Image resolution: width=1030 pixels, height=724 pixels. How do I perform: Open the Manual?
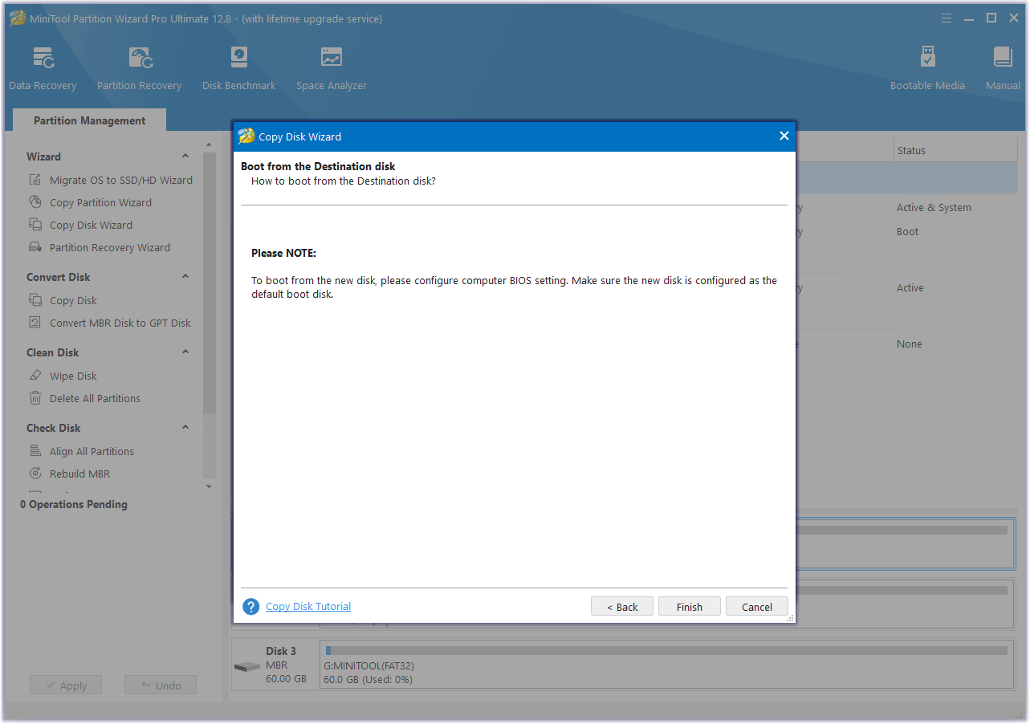tap(1003, 68)
